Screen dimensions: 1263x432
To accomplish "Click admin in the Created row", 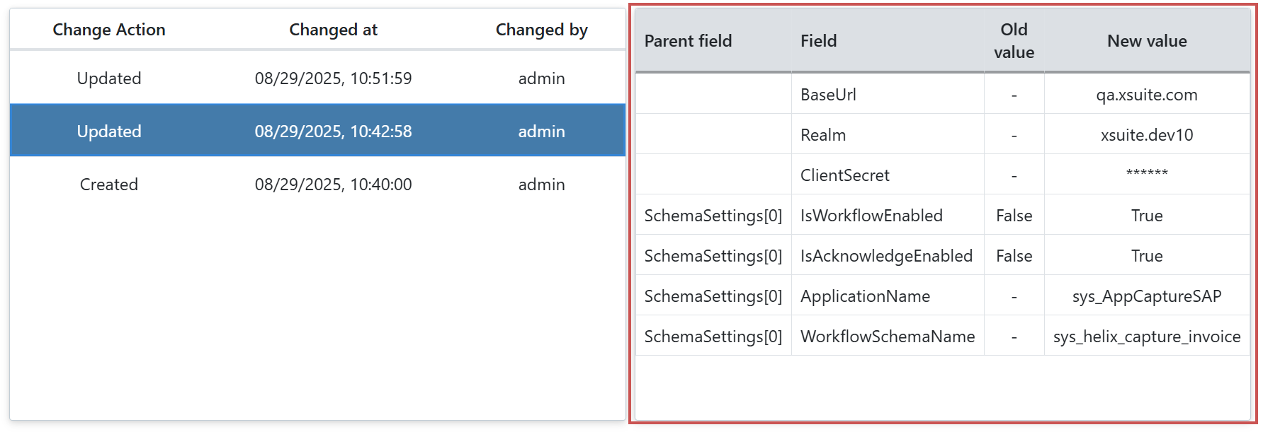I will pyautogui.click(x=541, y=185).
